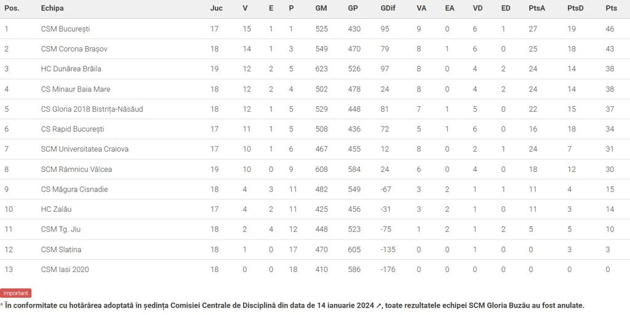Click the GM column header
This screenshot has width=630, height=315.
pyautogui.click(x=321, y=9)
